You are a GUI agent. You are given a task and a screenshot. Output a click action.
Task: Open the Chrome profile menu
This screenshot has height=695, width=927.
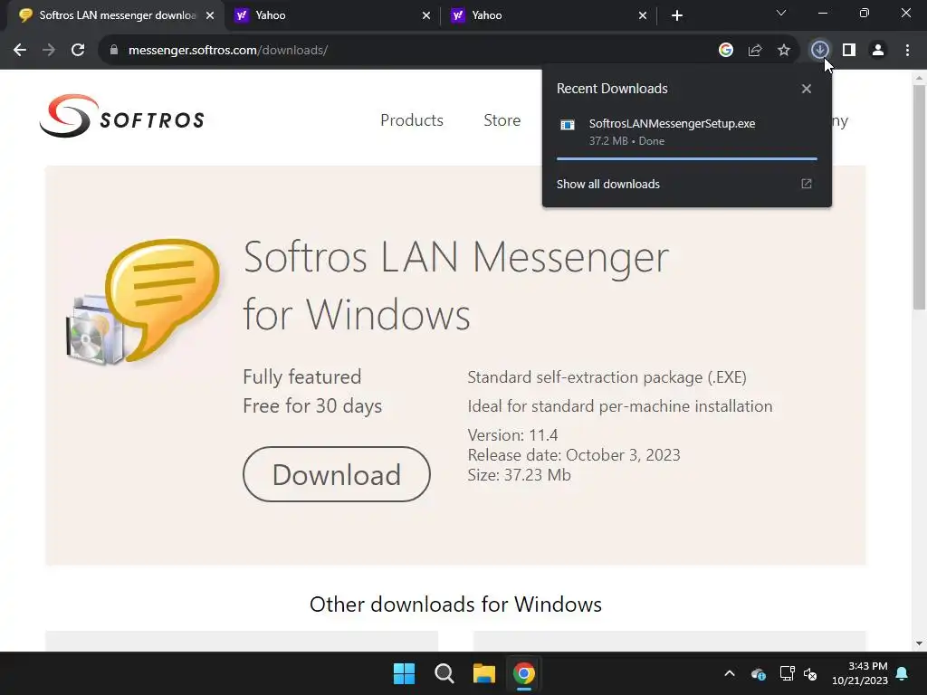pyautogui.click(x=878, y=51)
